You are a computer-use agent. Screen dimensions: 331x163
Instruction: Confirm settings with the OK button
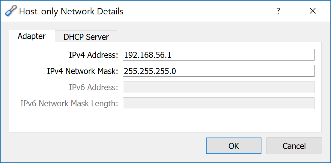pyautogui.click(x=234, y=146)
